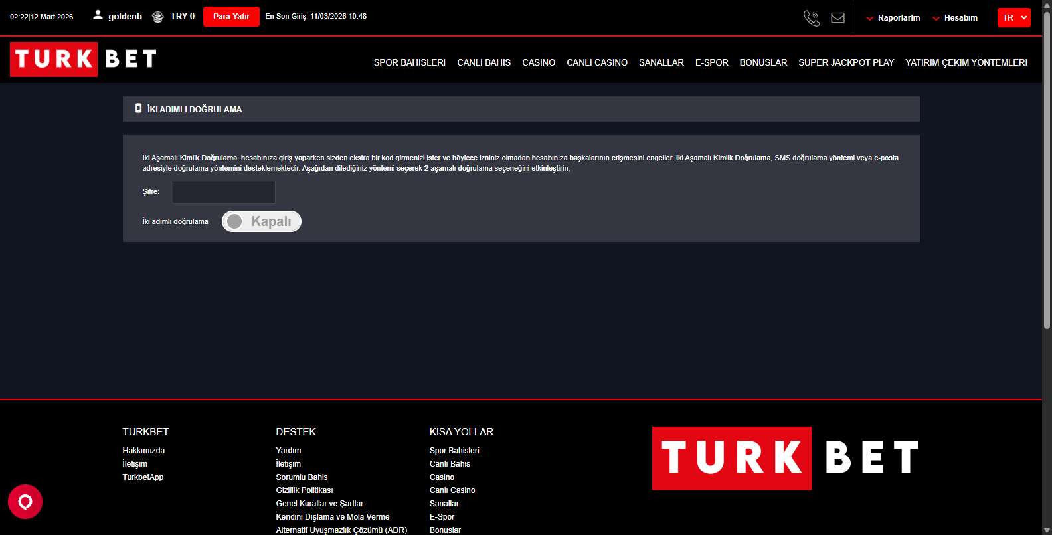Click the scrollbar down arrow
Image resolution: width=1052 pixels, height=535 pixels.
(x=1047, y=530)
